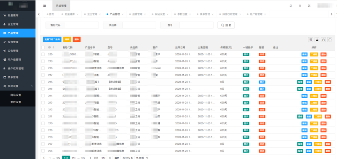Toggle 客服 status 关闭 in row 220

[x=262, y=55]
